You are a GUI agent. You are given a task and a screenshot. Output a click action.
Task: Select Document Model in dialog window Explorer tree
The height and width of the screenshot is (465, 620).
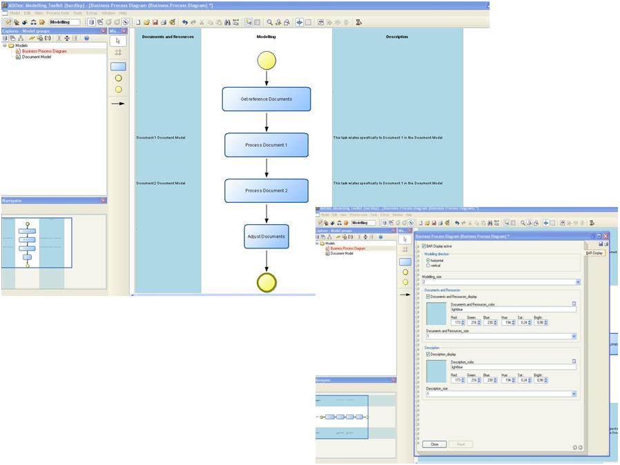click(x=342, y=254)
